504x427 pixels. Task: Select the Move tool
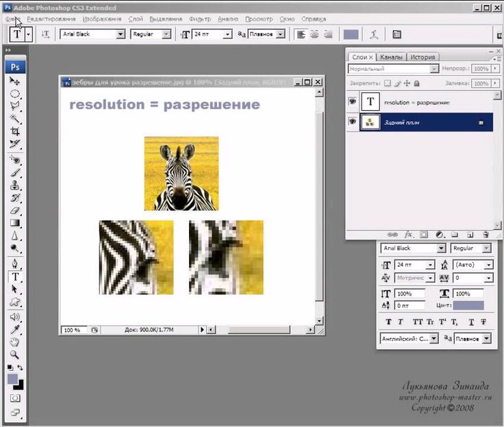coord(14,81)
